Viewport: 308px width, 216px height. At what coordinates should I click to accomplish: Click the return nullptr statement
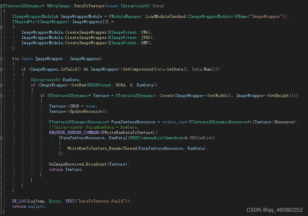pos(29,206)
